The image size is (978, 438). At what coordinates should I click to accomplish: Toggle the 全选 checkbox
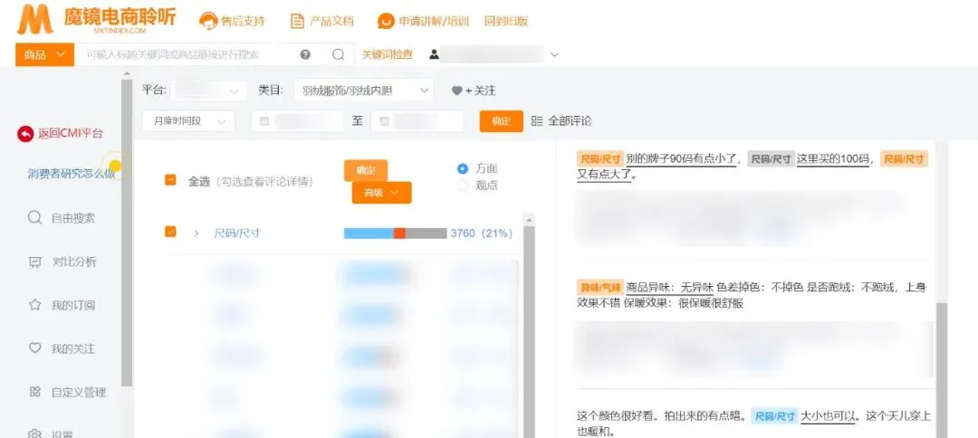170,180
